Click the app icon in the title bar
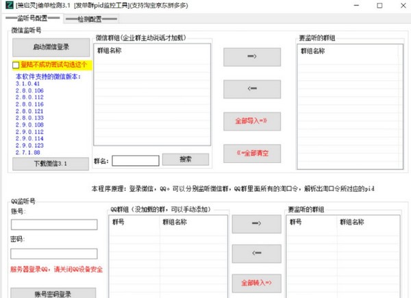411x298 pixels. click(x=7, y=5)
